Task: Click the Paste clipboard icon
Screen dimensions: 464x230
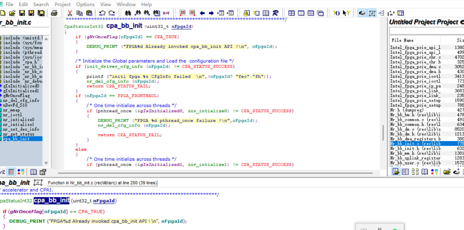Action: tap(89, 13)
